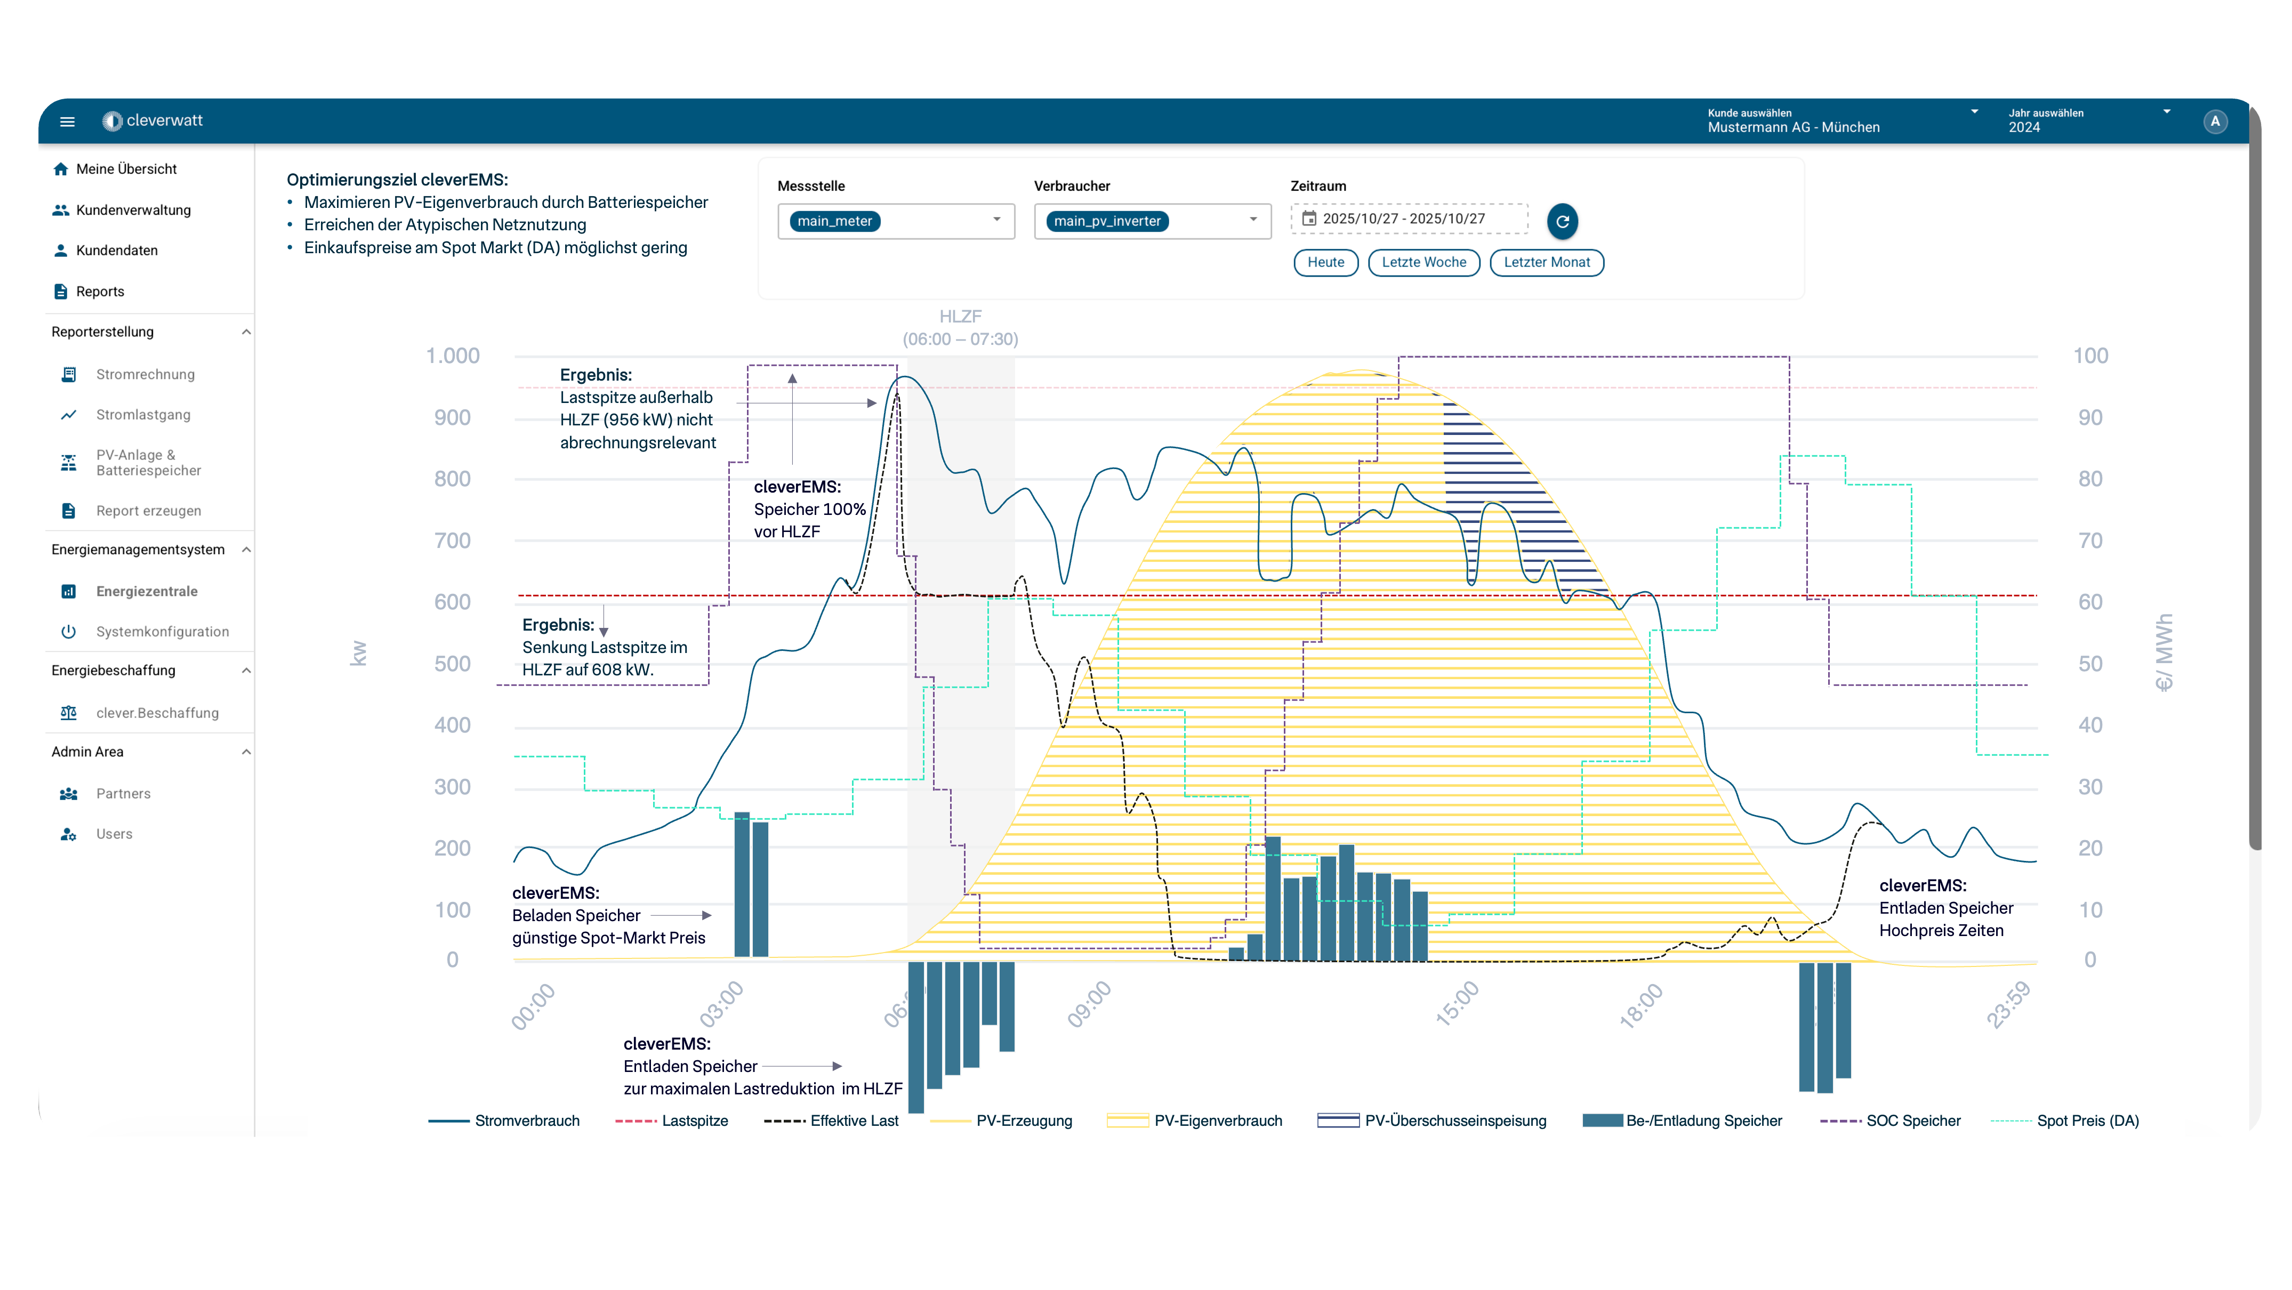
Task: Open the hamburger menu icon
Action: coord(67,121)
